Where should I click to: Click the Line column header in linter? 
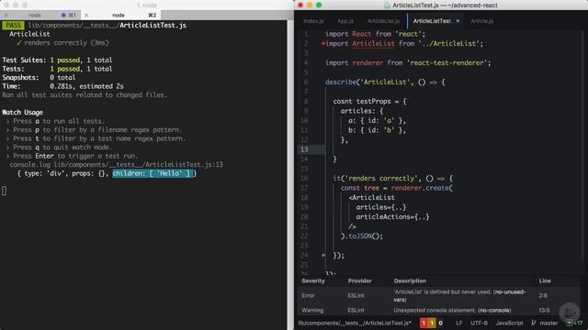(545, 281)
